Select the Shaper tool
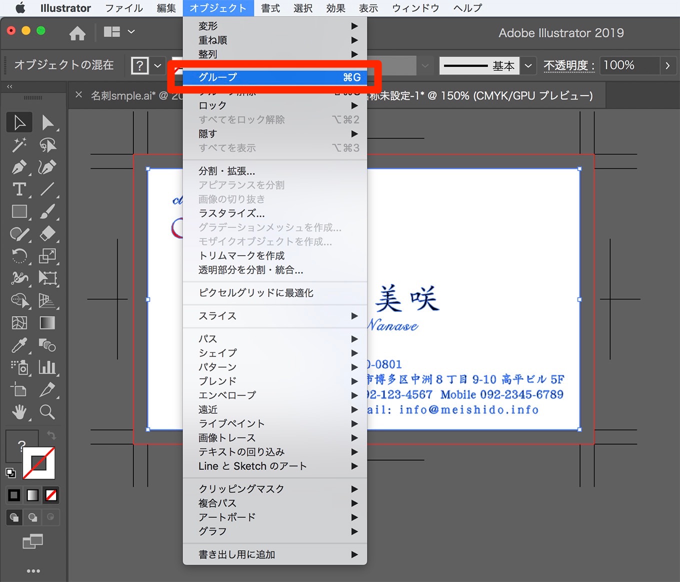 coord(19,233)
